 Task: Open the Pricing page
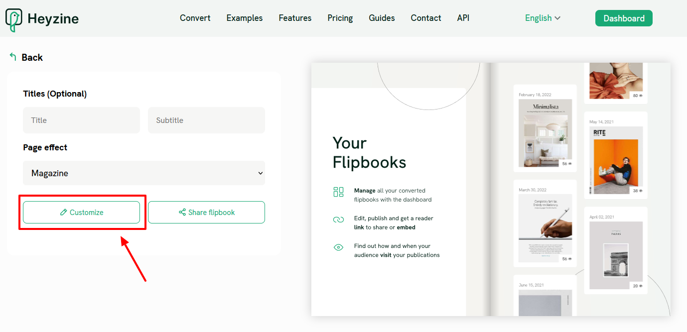pyautogui.click(x=340, y=18)
